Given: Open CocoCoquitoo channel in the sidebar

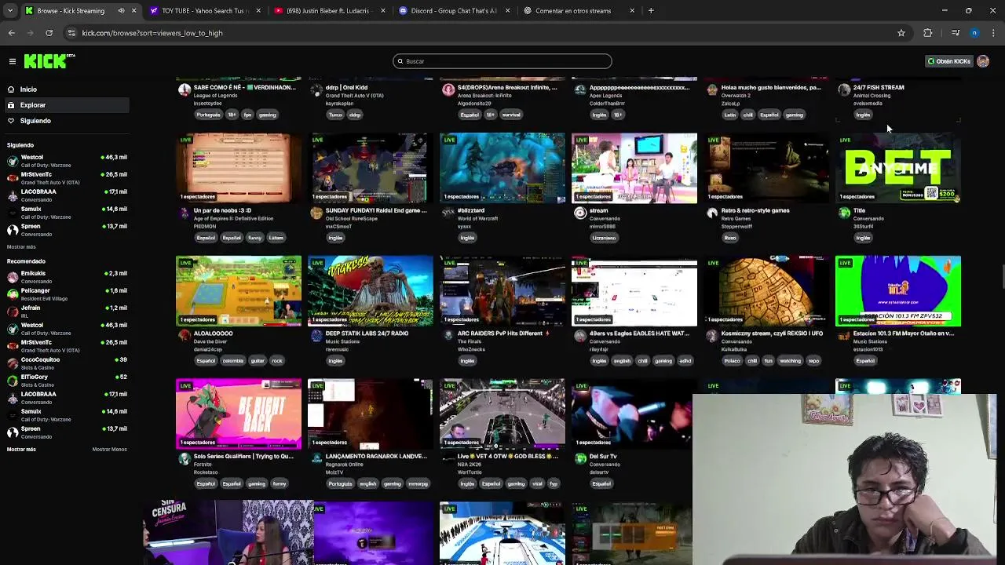Looking at the screenshot, I should click(67, 363).
